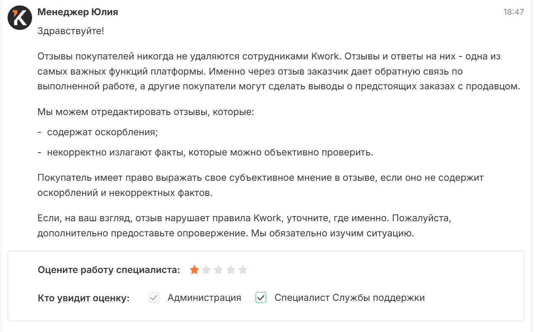This screenshot has height=332, width=534.
Task: Click sender name Менеджер Юлия
Action: (x=78, y=12)
